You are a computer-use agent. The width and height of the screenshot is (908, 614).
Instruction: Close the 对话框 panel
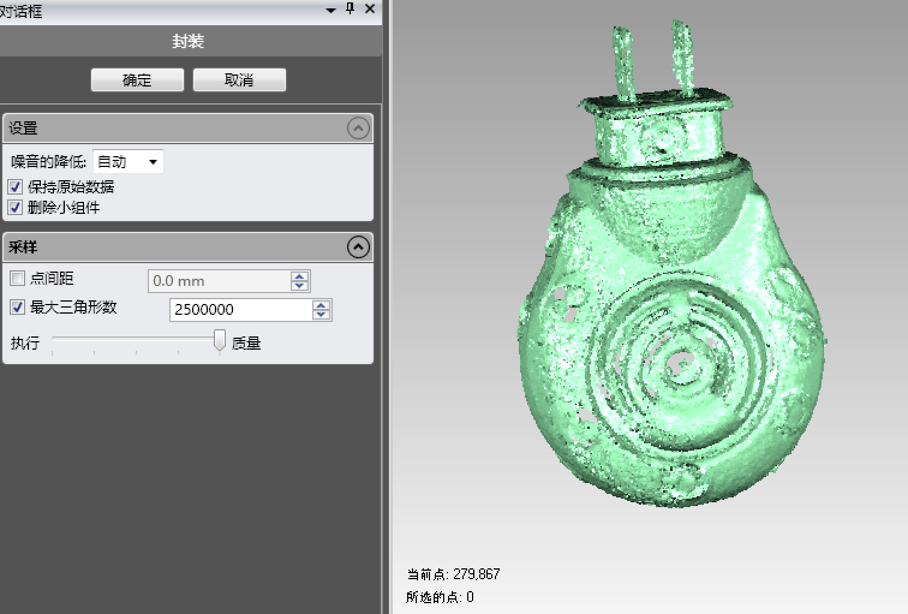click(x=370, y=9)
